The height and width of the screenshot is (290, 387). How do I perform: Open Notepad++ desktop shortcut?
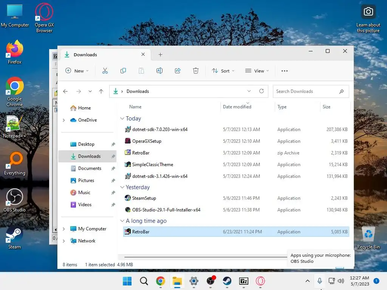[15, 127]
